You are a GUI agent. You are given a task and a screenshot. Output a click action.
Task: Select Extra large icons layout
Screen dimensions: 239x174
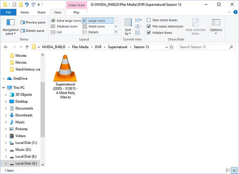click(66, 20)
